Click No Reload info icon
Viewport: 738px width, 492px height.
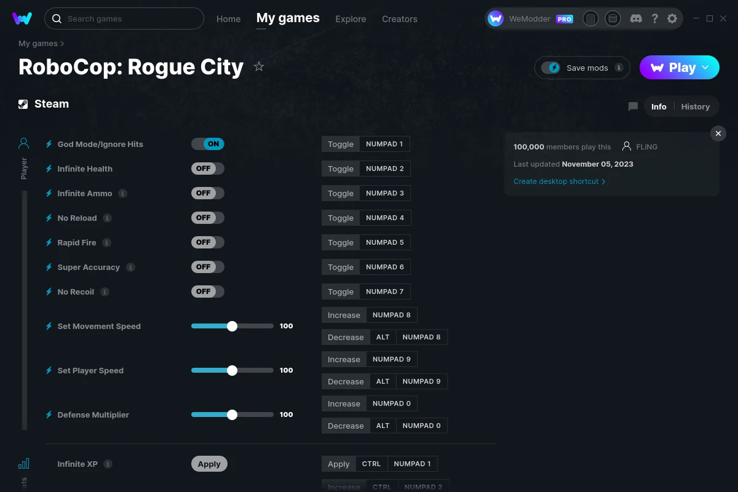click(107, 218)
